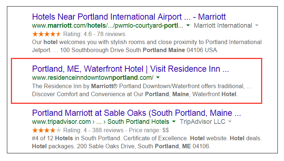Click the Residence Inn by Marriott snippet
This screenshot has width=284, height=161.
[141, 86]
